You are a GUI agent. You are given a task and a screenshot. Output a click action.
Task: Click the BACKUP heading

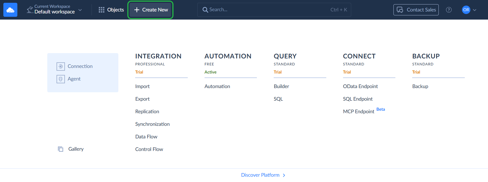pyautogui.click(x=426, y=56)
